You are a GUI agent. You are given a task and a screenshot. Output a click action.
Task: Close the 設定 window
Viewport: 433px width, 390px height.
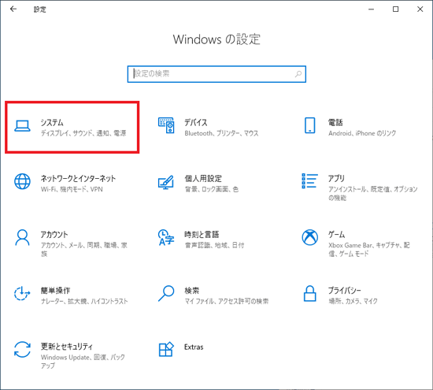point(420,9)
